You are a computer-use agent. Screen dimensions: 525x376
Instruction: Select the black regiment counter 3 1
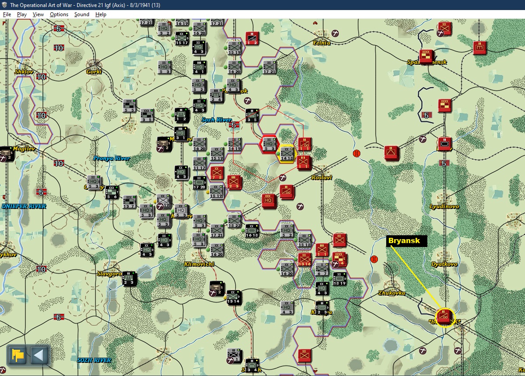click(x=181, y=133)
